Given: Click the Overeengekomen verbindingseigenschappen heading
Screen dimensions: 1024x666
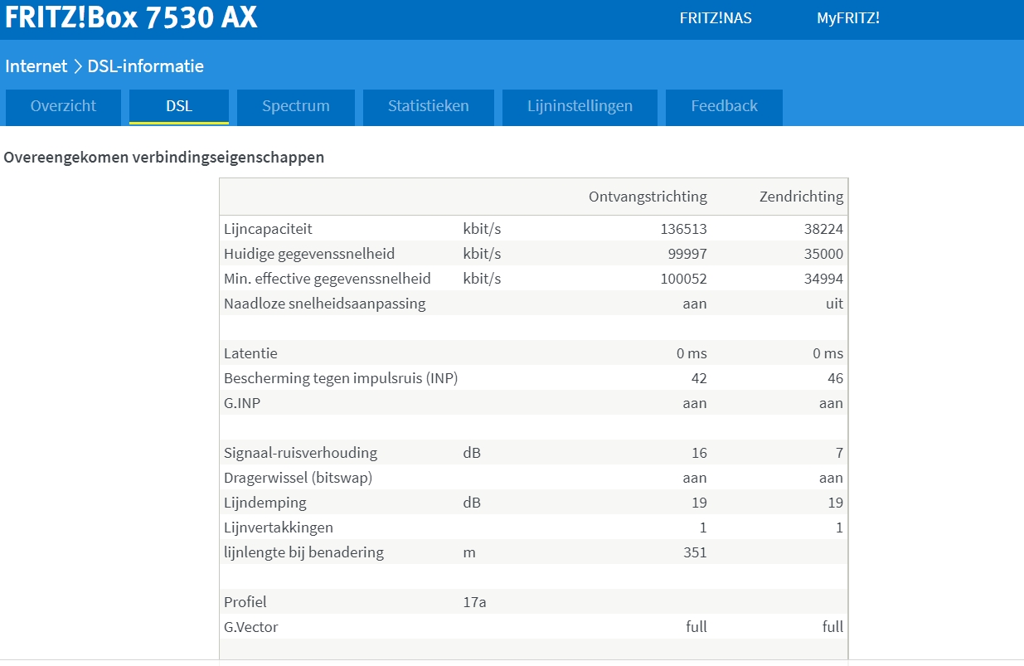Looking at the screenshot, I should tap(164, 157).
